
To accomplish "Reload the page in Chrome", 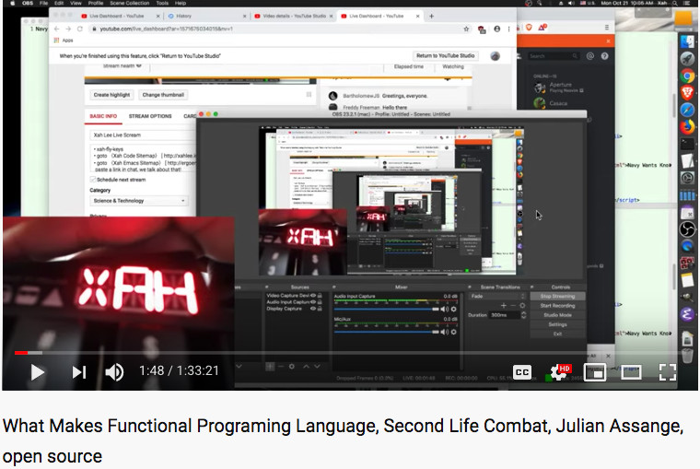I will [80, 29].
